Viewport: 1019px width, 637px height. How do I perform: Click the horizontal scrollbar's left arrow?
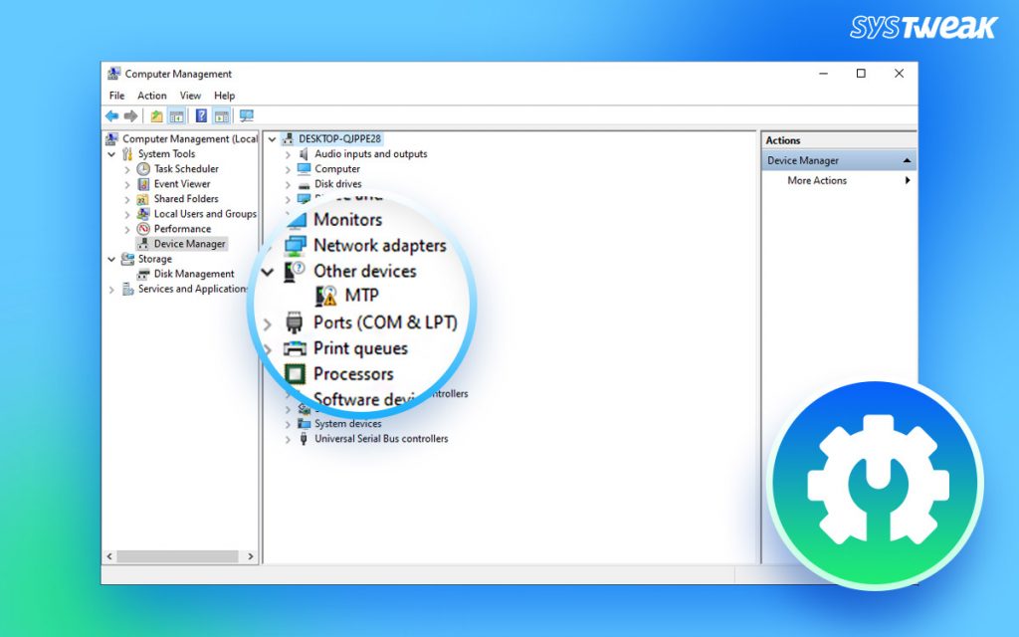coord(109,555)
